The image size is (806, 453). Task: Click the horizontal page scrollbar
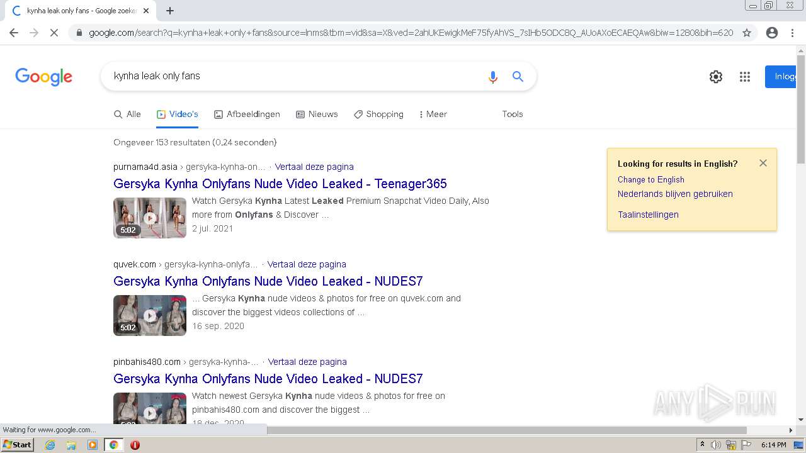point(507,430)
